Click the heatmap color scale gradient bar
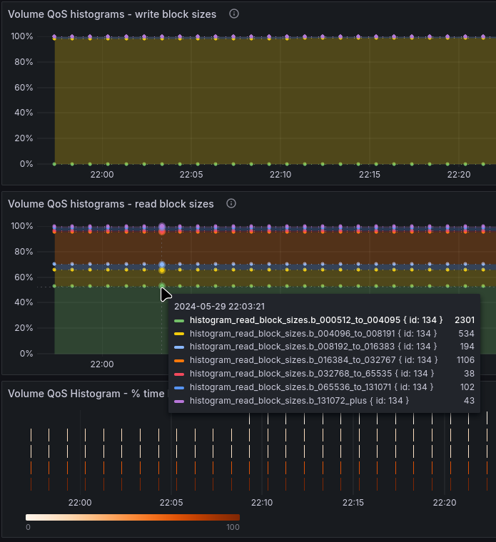 [x=133, y=517]
